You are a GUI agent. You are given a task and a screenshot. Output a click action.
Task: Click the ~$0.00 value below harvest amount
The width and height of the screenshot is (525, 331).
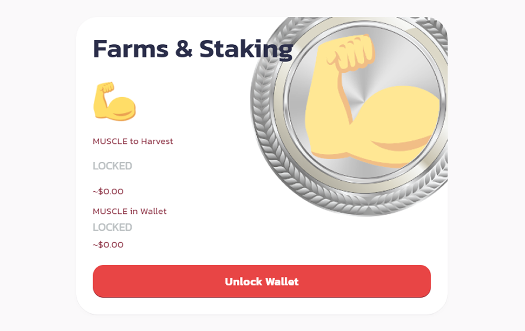[x=108, y=191]
